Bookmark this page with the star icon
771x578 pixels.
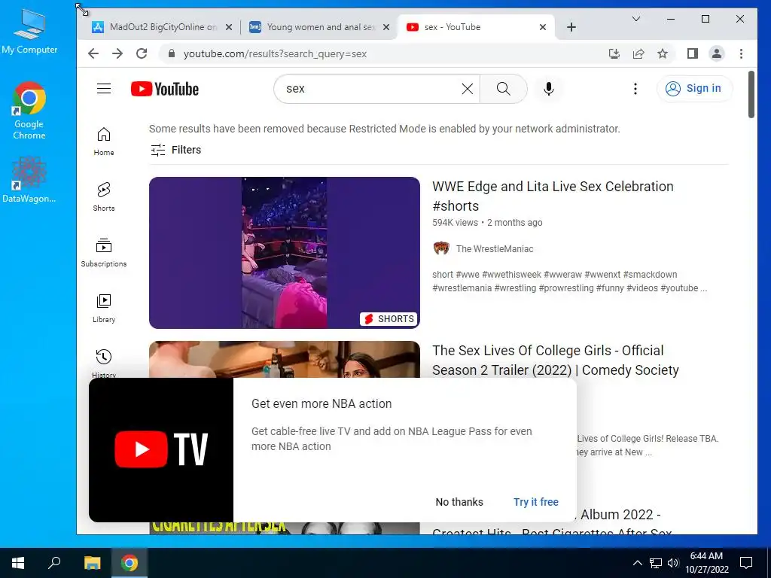(663, 53)
